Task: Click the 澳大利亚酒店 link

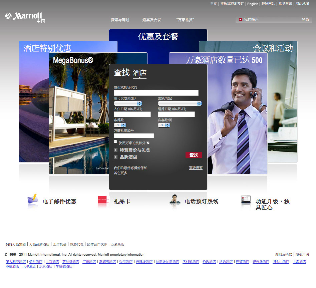Action: pyautogui.click(x=16, y=262)
